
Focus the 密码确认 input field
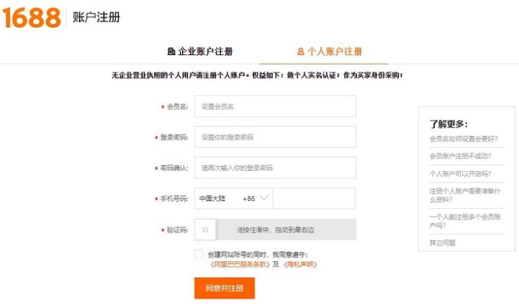tap(275, 168)
